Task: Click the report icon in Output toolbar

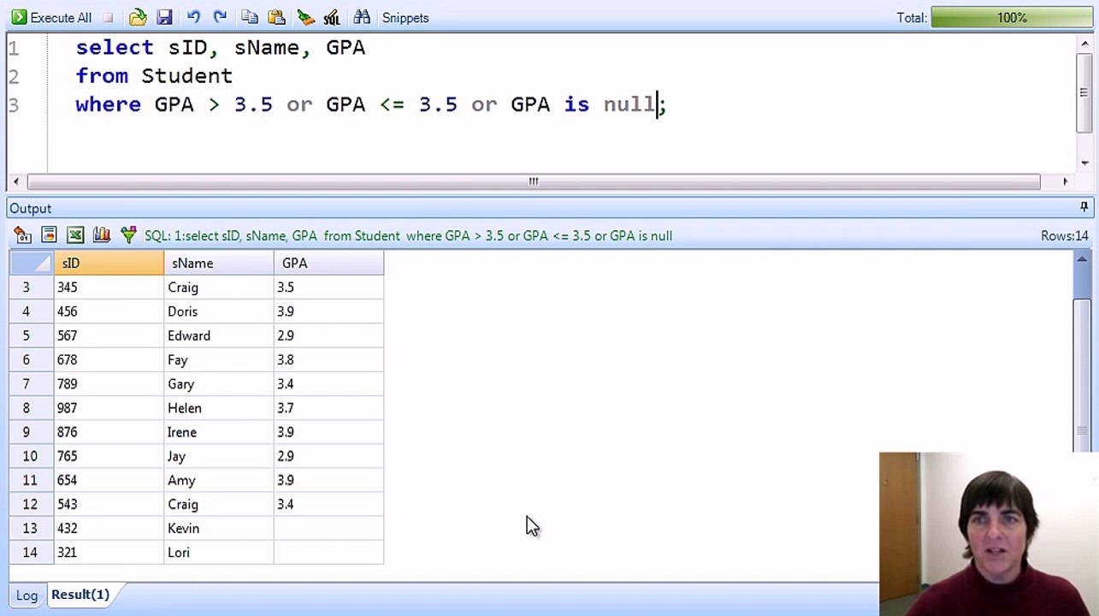Action: 50,235
